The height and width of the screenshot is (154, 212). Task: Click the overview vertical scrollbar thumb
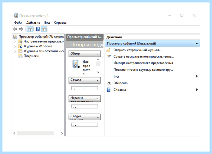pyautogui.click(x=98, y=64)
